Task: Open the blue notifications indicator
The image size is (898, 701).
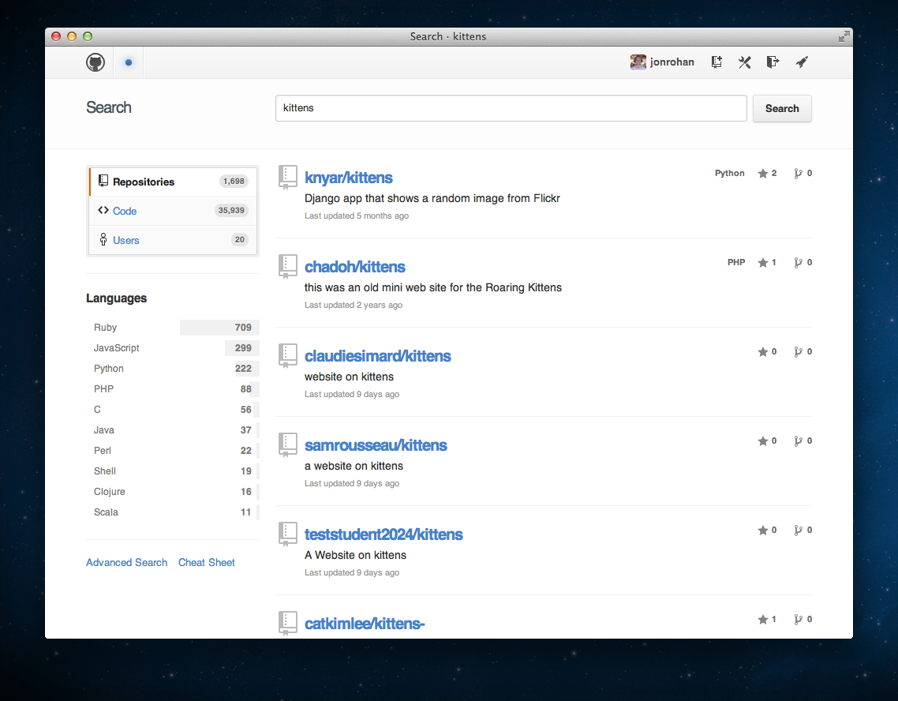Action: (129, 62)
